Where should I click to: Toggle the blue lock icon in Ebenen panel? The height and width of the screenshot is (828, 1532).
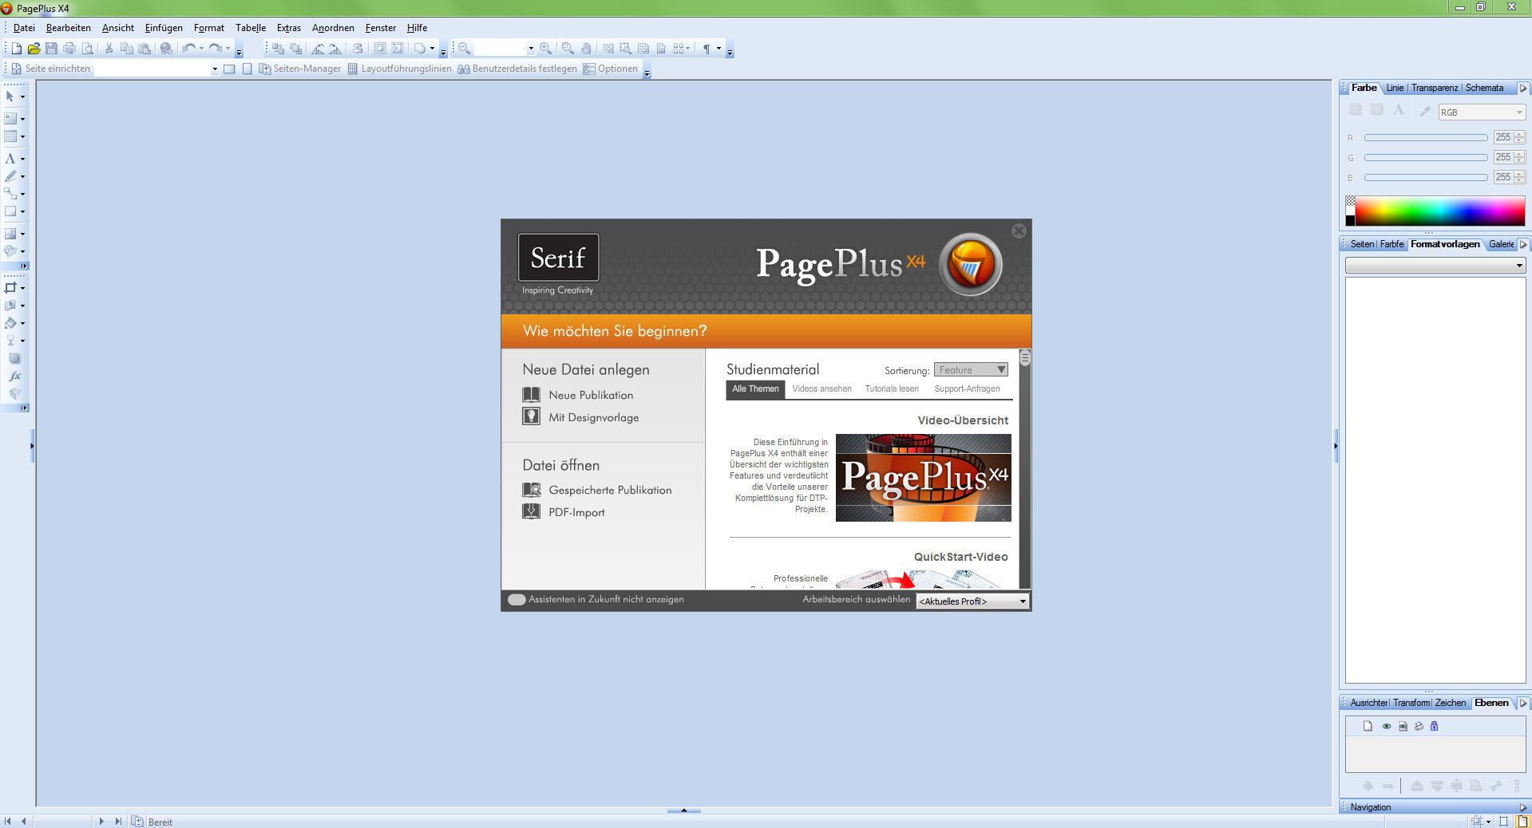1435,726
